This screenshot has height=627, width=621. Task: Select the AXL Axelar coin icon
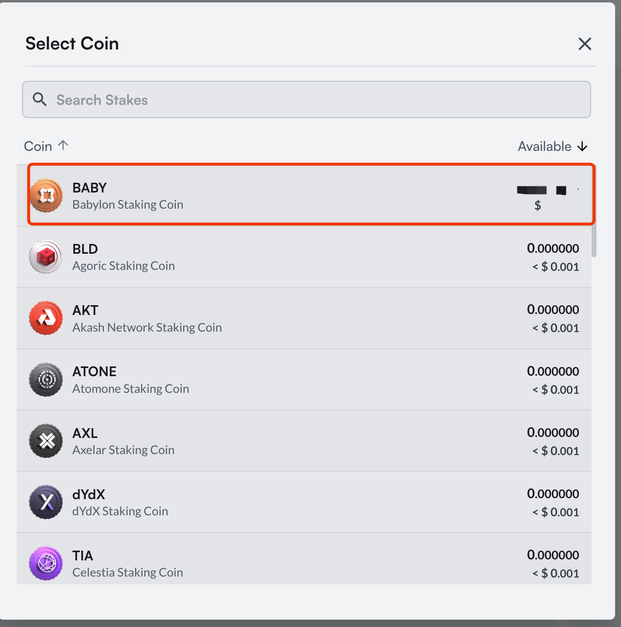(x=46, y=441)
